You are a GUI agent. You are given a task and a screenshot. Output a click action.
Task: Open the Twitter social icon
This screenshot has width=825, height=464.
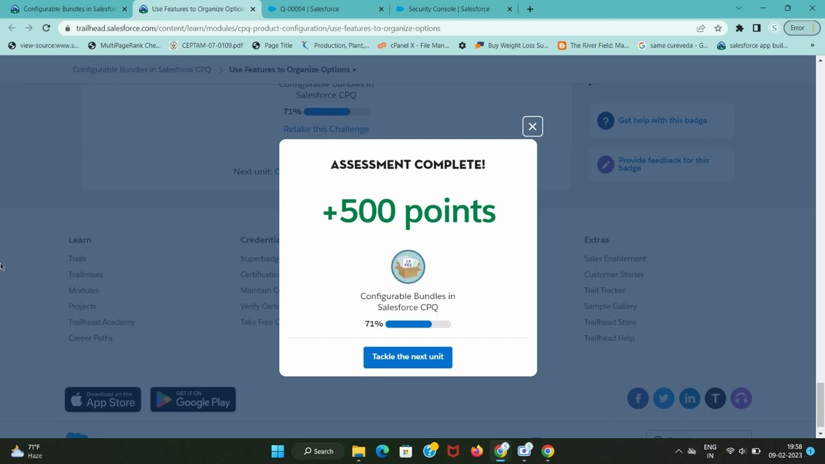coord(664,398)
